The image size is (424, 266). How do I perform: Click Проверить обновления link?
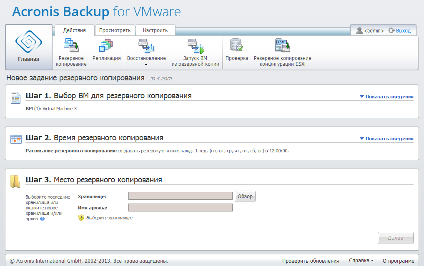pyautogui.click(x=311, y=261)
